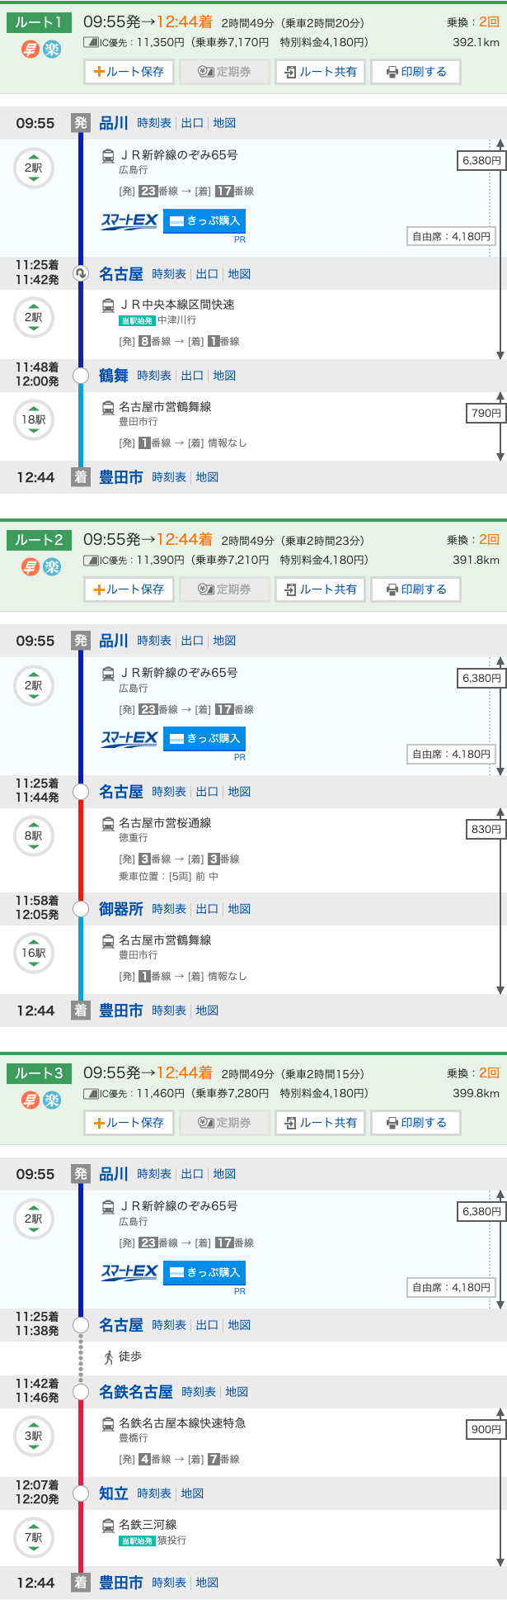Open 知立 station link in Route 3
The height and width of the screenshot is (1600, 507).
point(114,1493)
